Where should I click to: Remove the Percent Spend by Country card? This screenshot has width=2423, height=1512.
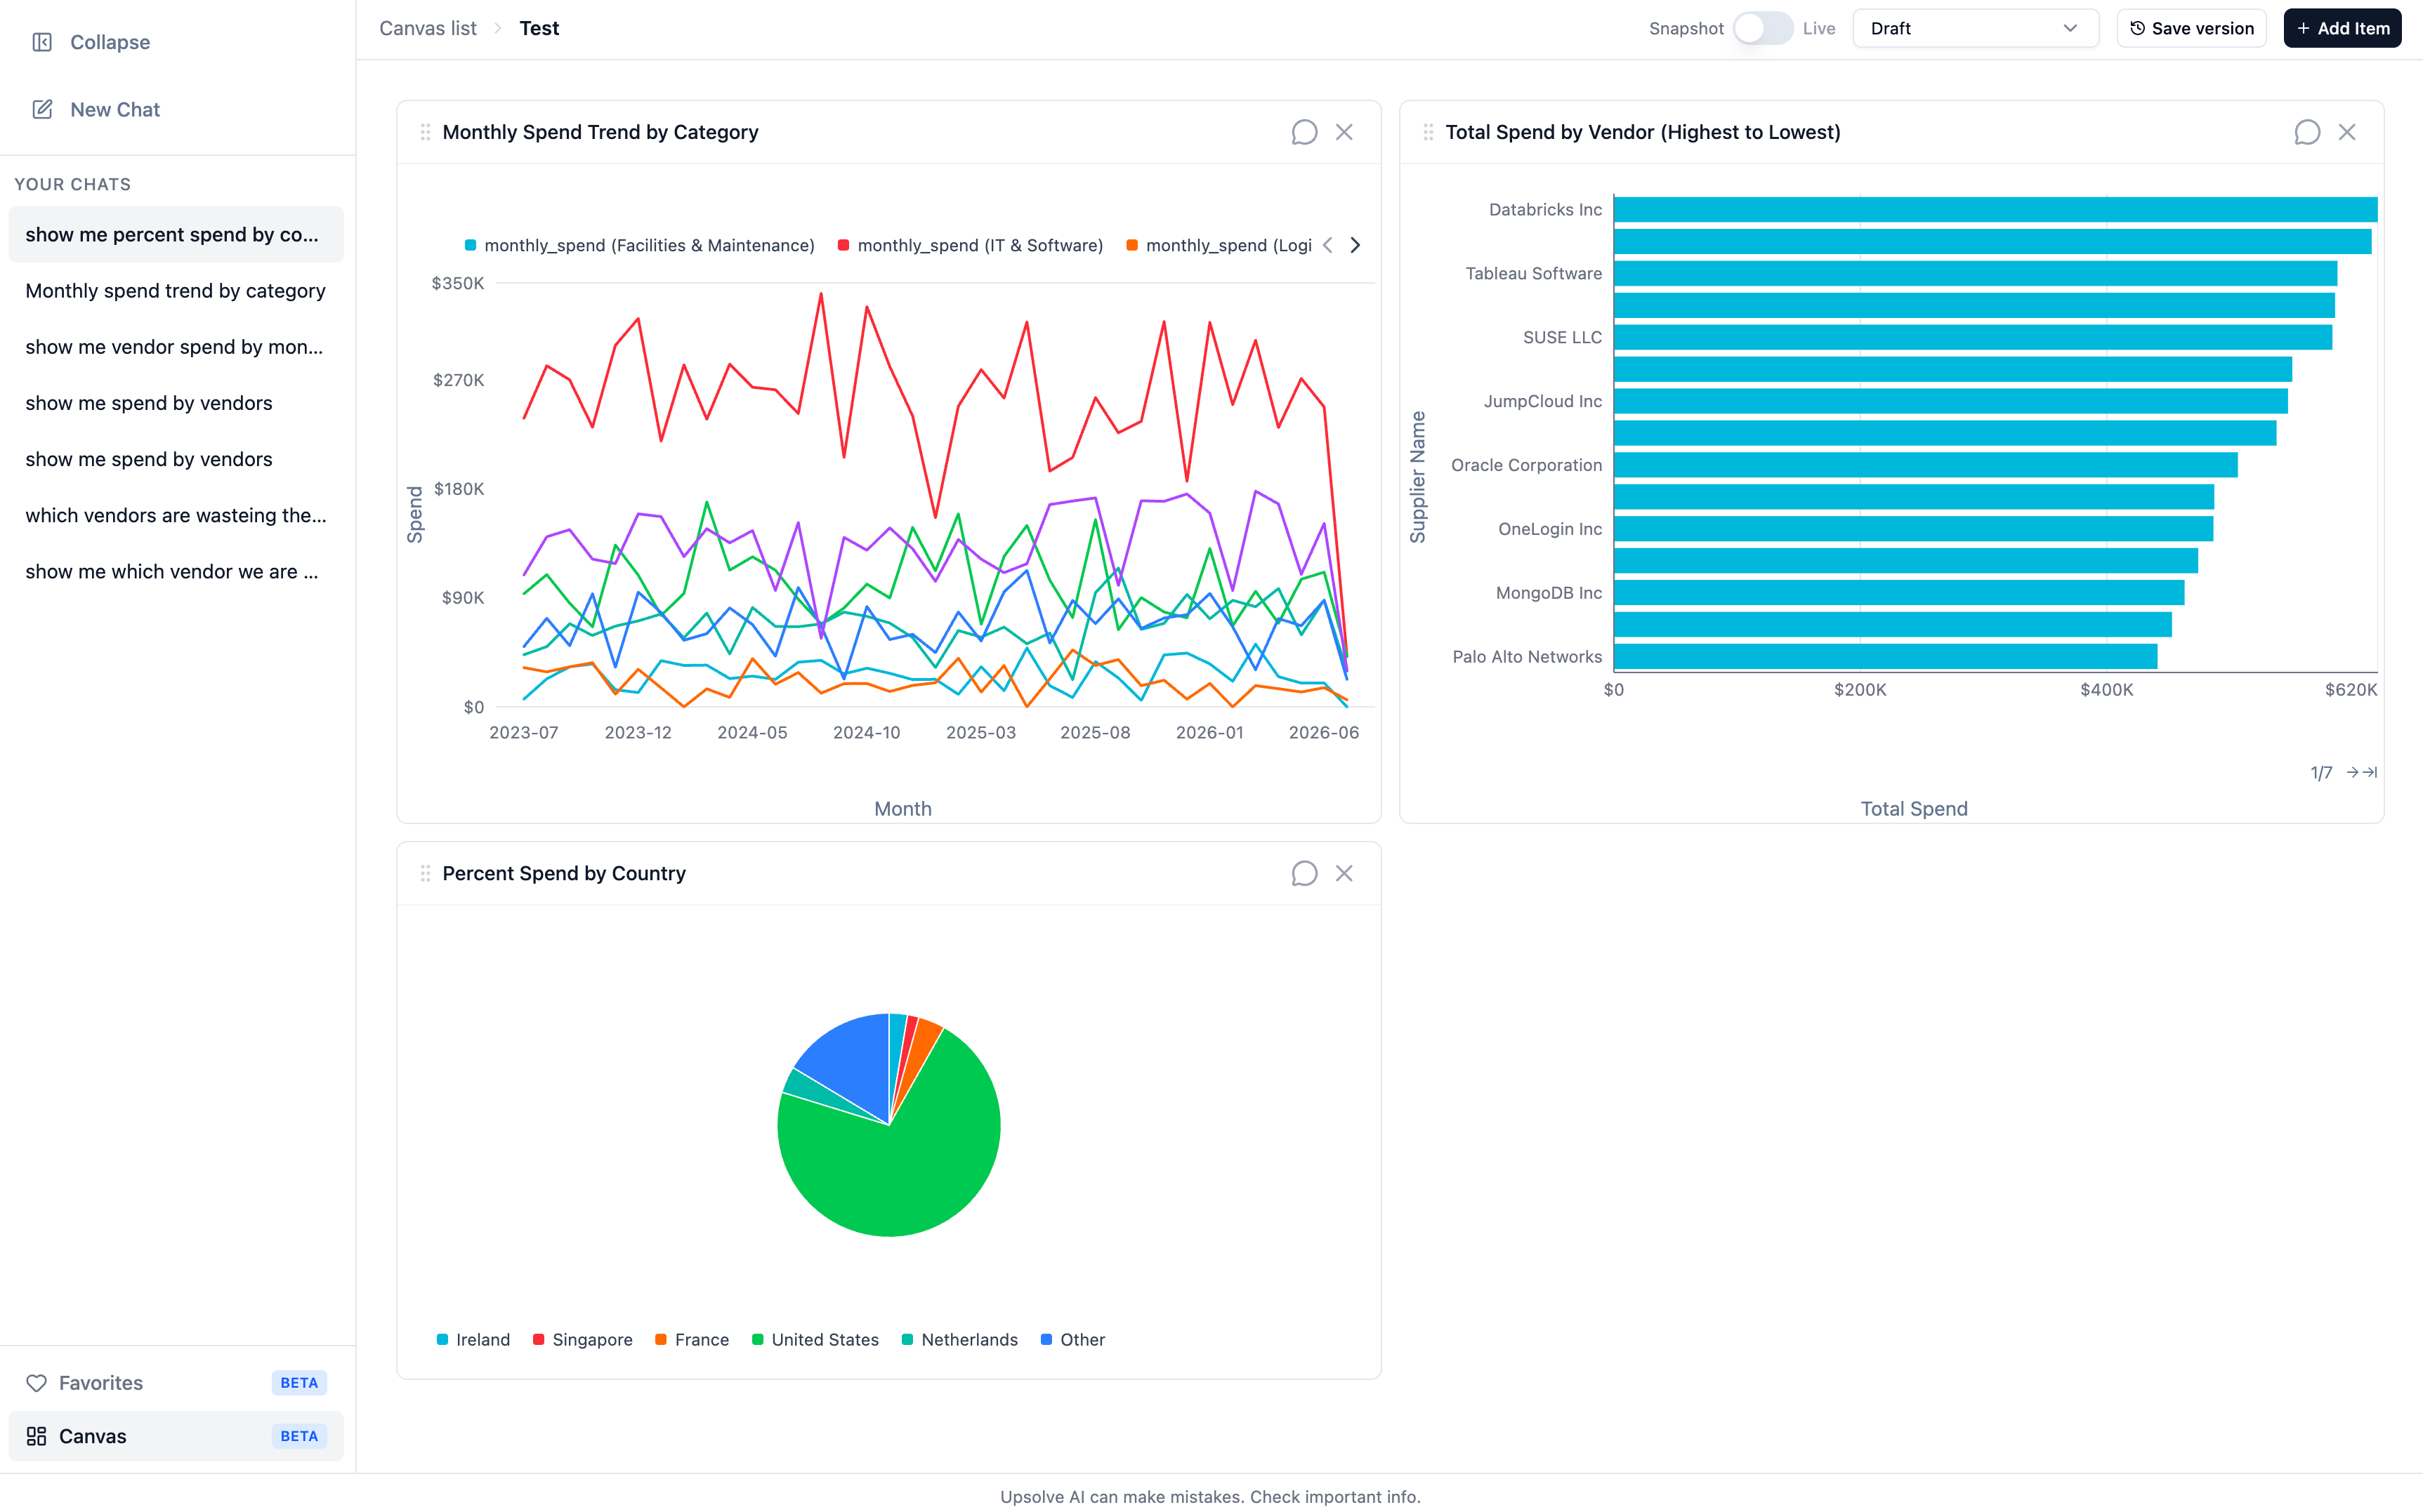pyautogui.click(x=1344, y=873)
